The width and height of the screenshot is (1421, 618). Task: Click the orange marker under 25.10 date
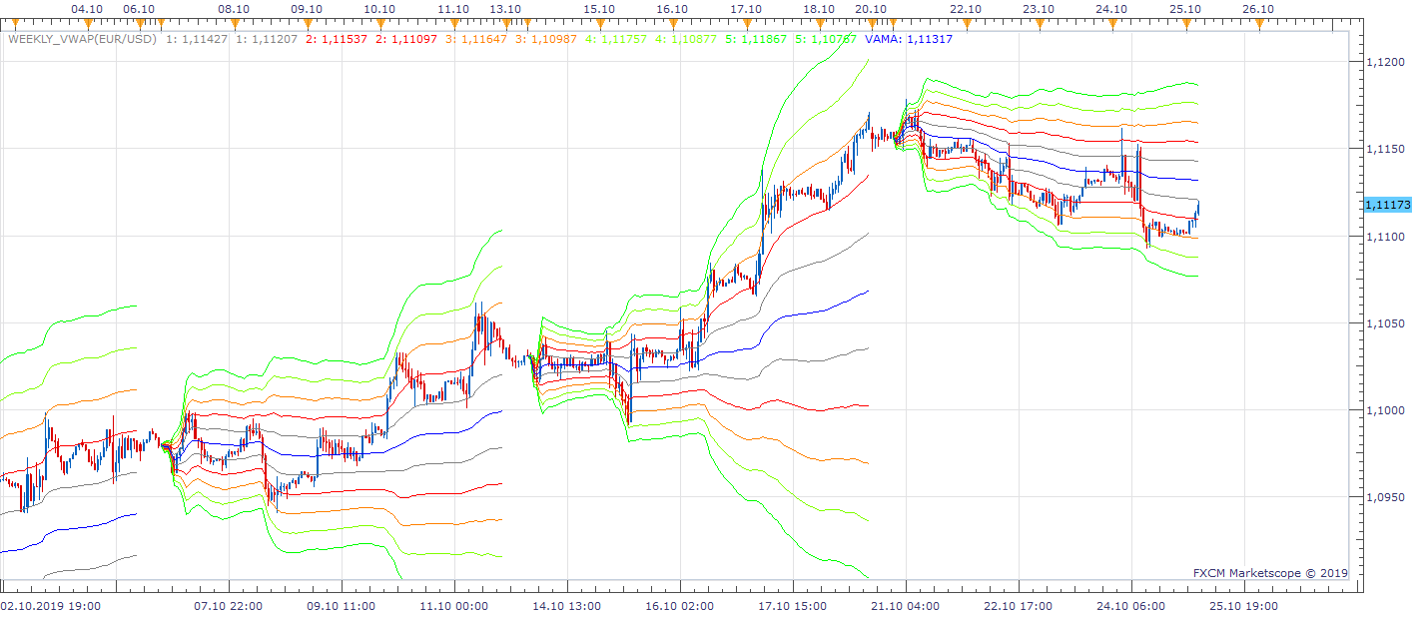click(1185, 22)
